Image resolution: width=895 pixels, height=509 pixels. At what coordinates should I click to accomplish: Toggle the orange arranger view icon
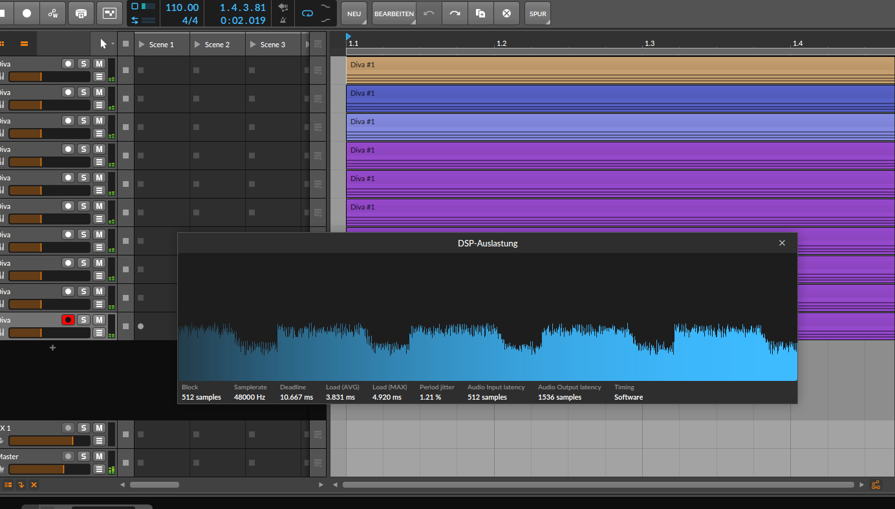pyautogui.click(x=24, y=44)
